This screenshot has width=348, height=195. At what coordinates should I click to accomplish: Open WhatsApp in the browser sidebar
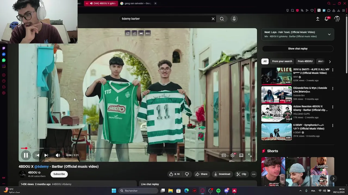point(4,60)
